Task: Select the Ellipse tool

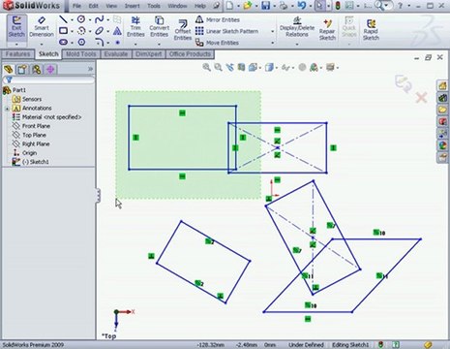Action: coord(99,31)
